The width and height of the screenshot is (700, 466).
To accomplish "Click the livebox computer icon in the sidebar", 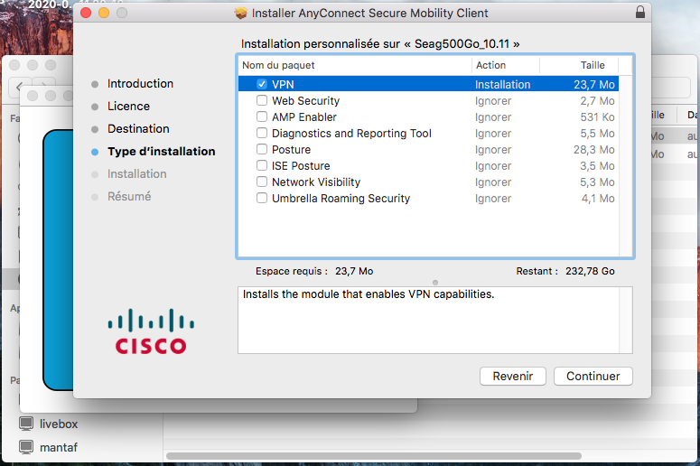I will point(26,424).
